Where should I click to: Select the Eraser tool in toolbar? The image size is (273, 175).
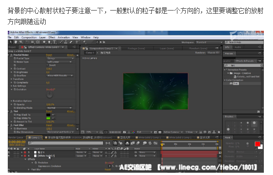pos(71,42)
